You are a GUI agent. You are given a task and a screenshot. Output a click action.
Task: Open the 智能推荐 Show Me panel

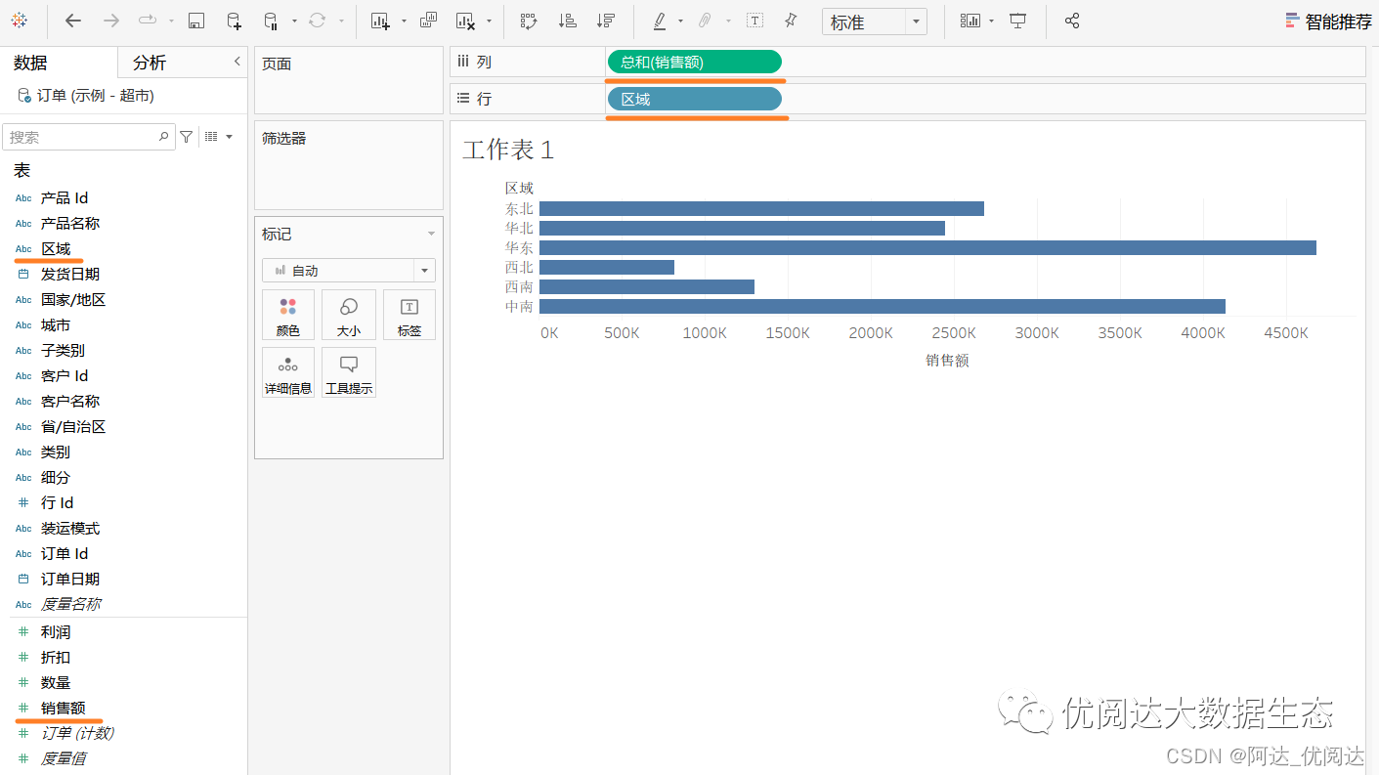point(1329,22)
